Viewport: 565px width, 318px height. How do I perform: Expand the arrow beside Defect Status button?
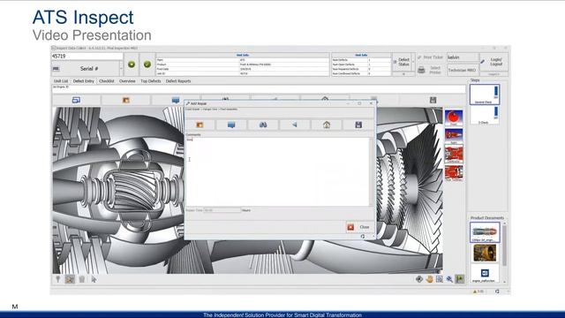tap(414, 62)
